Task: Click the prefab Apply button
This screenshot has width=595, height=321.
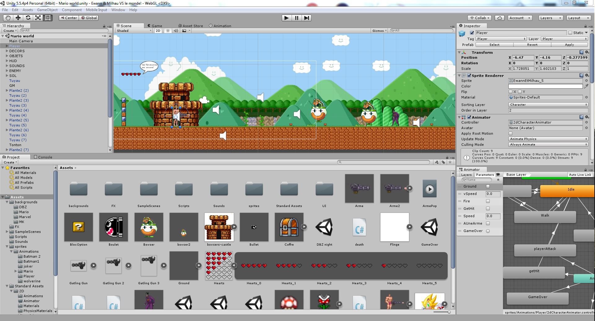Action: 569,45
